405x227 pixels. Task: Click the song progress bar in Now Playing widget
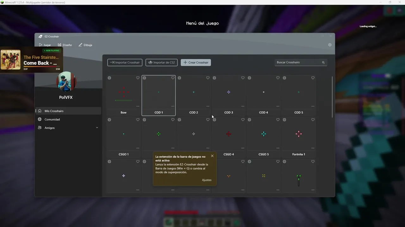pyautogui.click(x=42, y=67)
